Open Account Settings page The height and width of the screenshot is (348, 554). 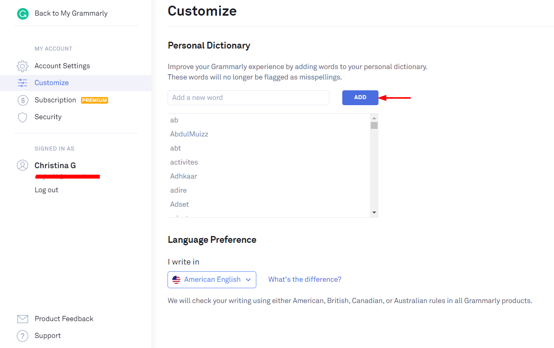pos(62,66)
